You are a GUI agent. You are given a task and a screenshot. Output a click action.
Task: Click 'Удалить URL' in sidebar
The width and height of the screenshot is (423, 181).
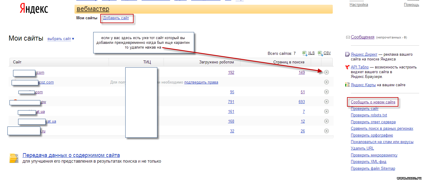pos(362,148)
